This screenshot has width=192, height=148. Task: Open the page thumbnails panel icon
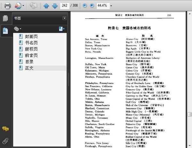[5, 18]
